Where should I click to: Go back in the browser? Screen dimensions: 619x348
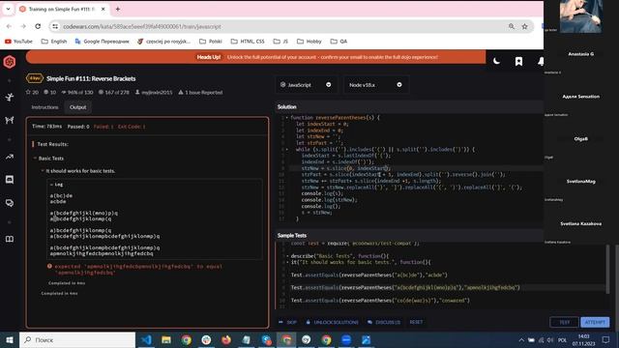point(9,26)
